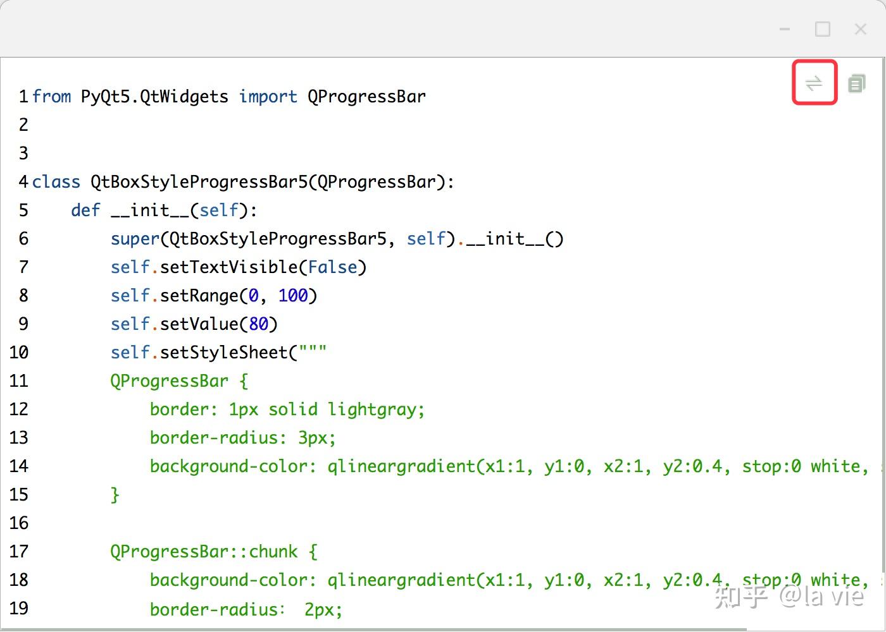Click line number 4 in the gutter

23,182
